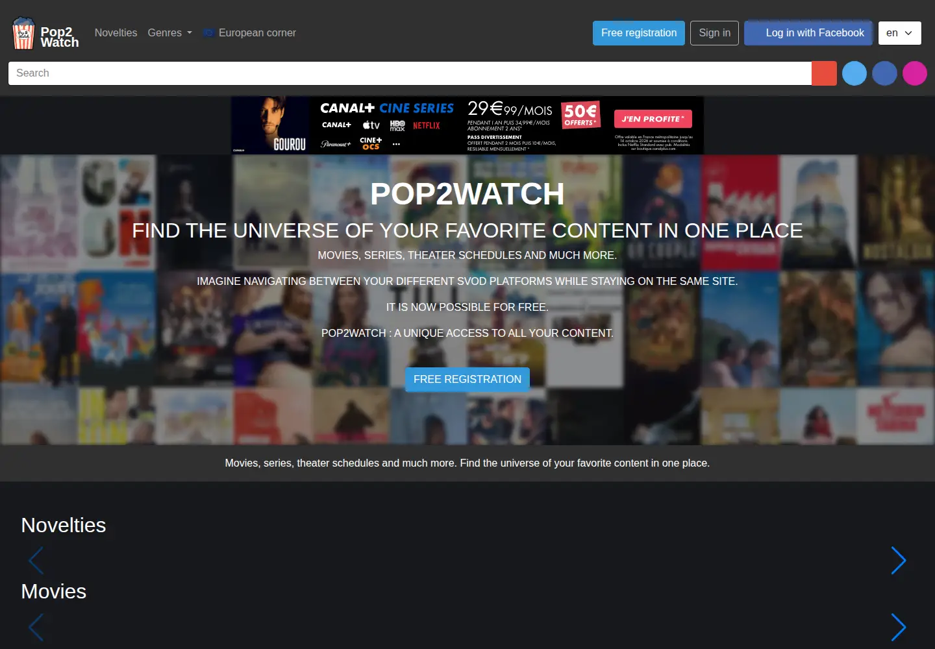
Task: Open the 'en' language selector
Action: (x=899, y=33)
